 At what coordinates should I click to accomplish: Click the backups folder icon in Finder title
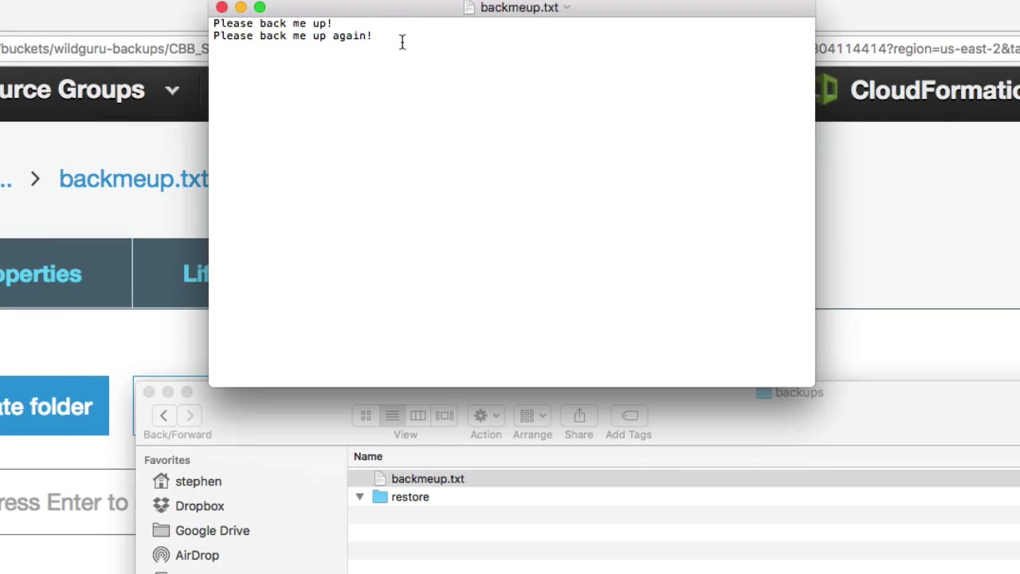pos(763,392)
